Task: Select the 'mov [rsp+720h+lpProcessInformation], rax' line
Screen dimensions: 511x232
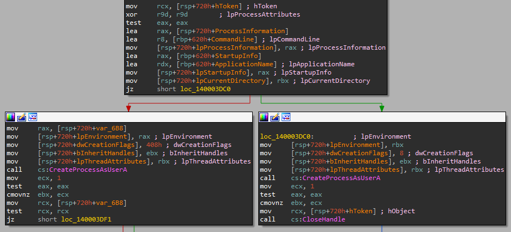Action: pos(256,48)
